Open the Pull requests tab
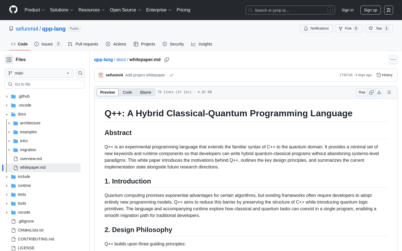 pyautogui.click(x=83, y=44)
